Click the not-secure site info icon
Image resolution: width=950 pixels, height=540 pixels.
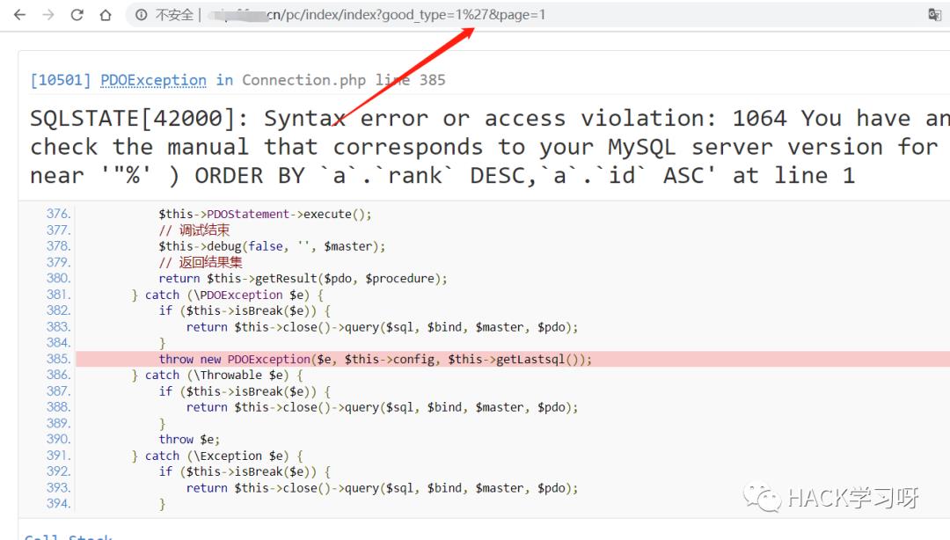(x=141, y=15)
